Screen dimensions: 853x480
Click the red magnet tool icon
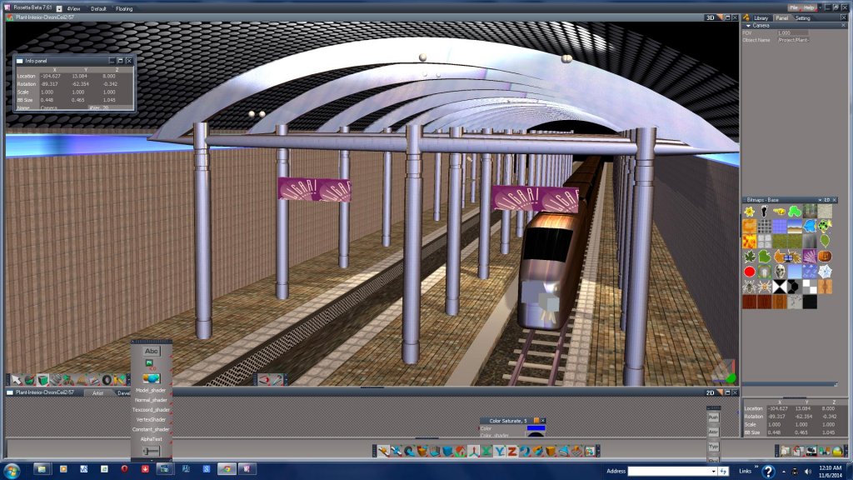[x=263, y=379]
